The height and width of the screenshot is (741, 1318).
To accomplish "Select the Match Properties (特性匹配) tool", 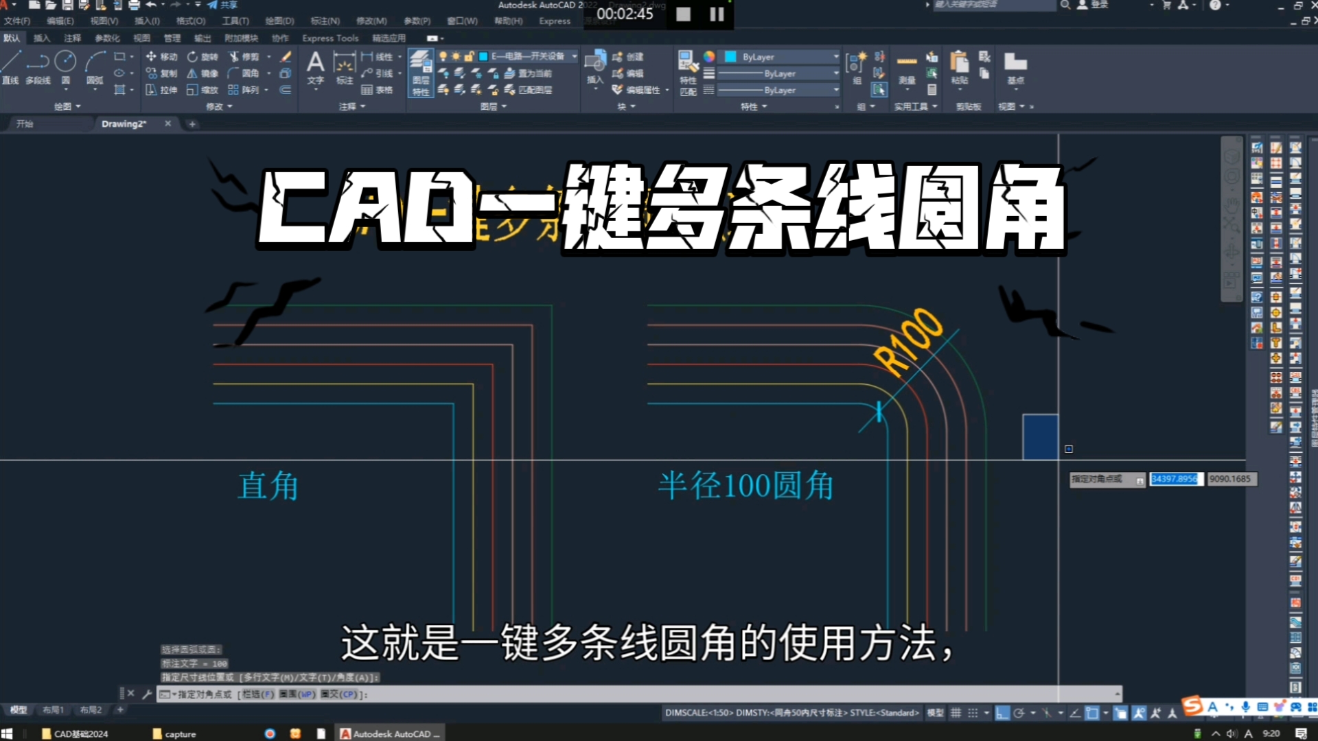I will click(x=686, y=73).
